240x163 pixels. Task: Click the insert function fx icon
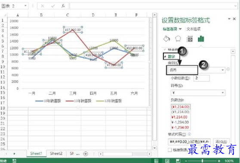(63, 6)
